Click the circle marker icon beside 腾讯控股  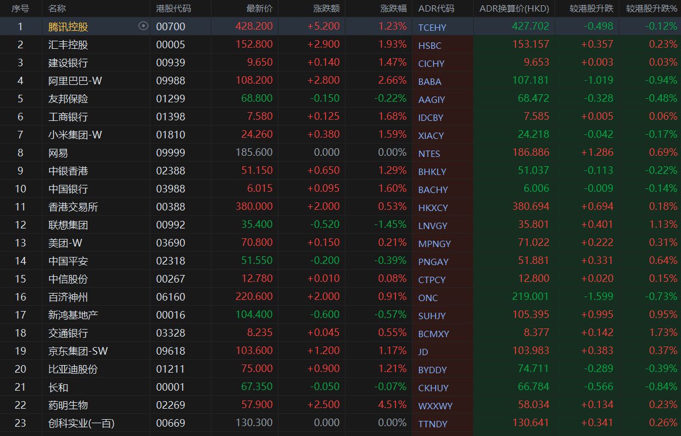tap(143, 26)
